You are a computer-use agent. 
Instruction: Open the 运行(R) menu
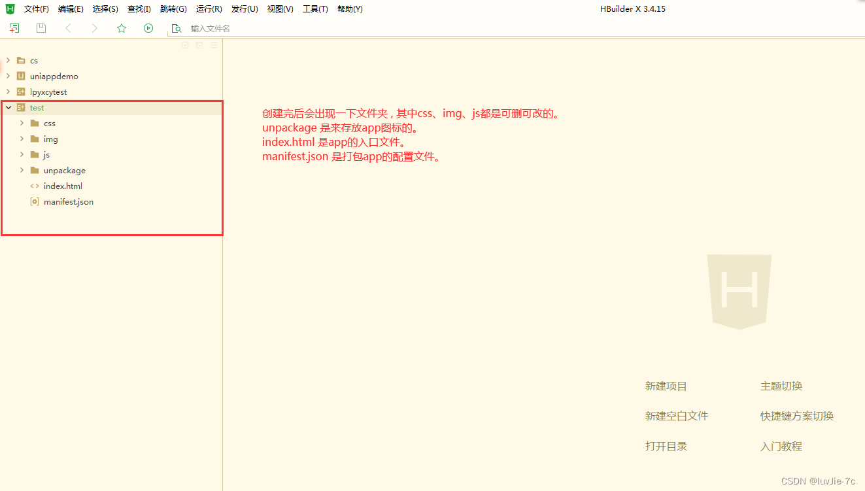[209, 8]
